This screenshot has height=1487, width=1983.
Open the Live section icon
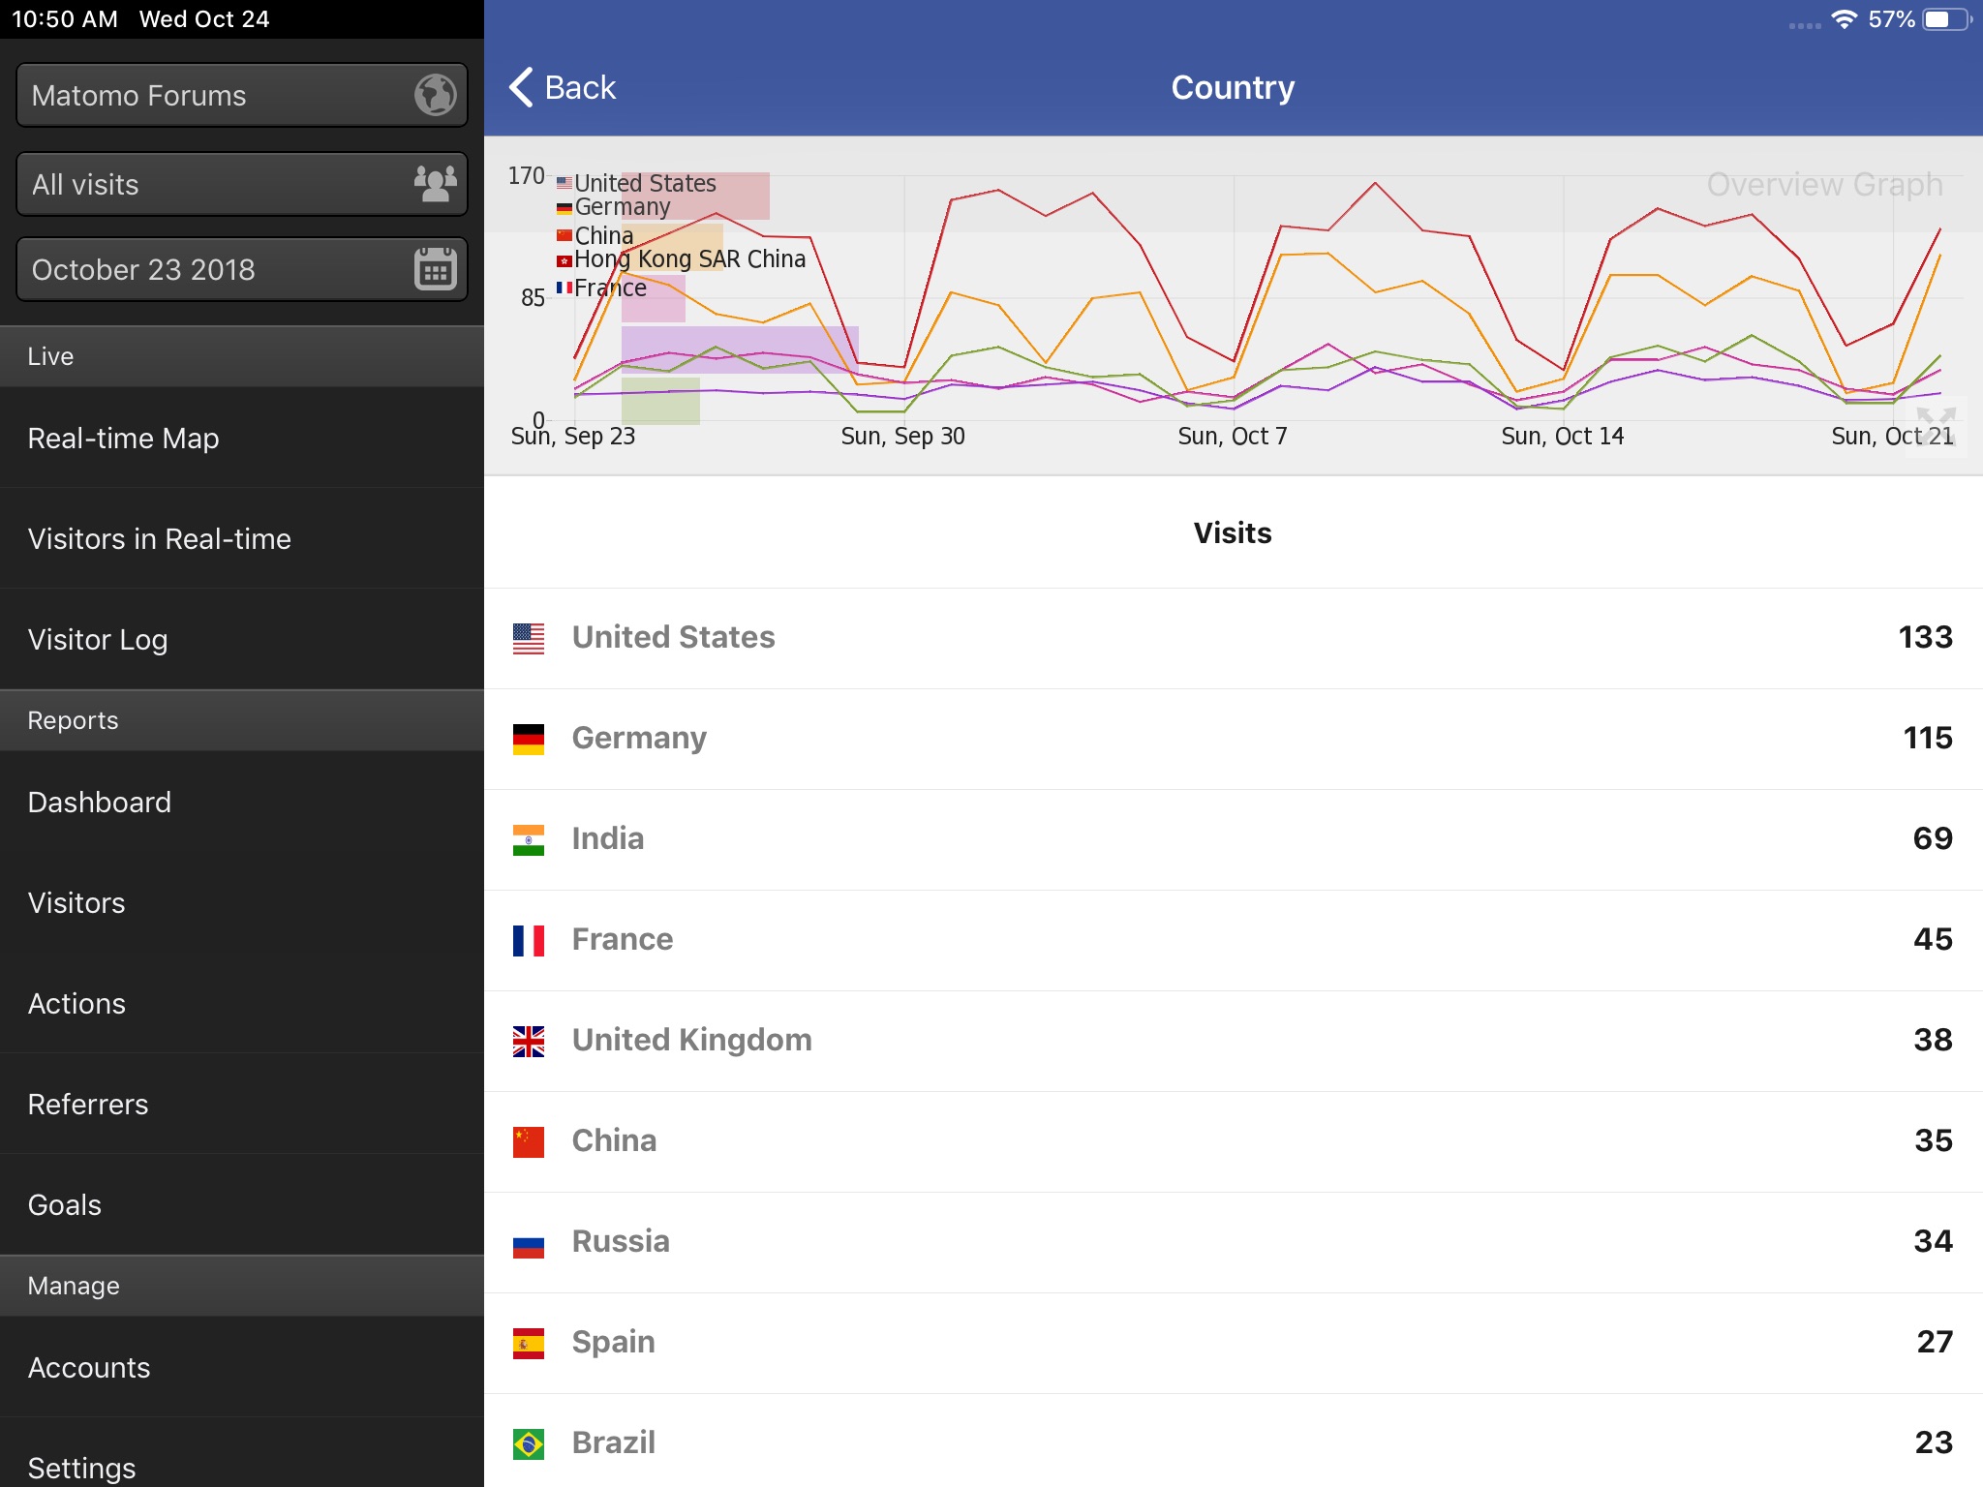pos(242,354)
